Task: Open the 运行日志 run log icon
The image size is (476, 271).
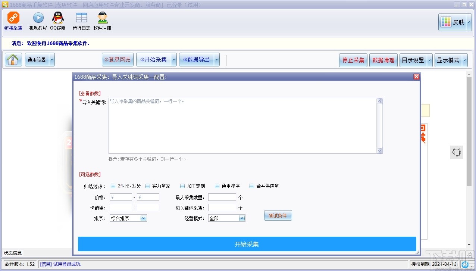Action: (81, 18)
